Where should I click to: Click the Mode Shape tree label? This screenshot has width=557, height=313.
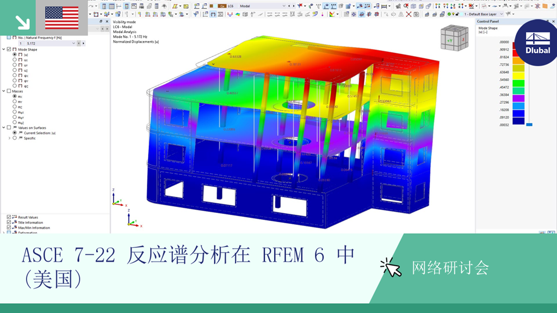pyautogui.click(x=27, y=49)
